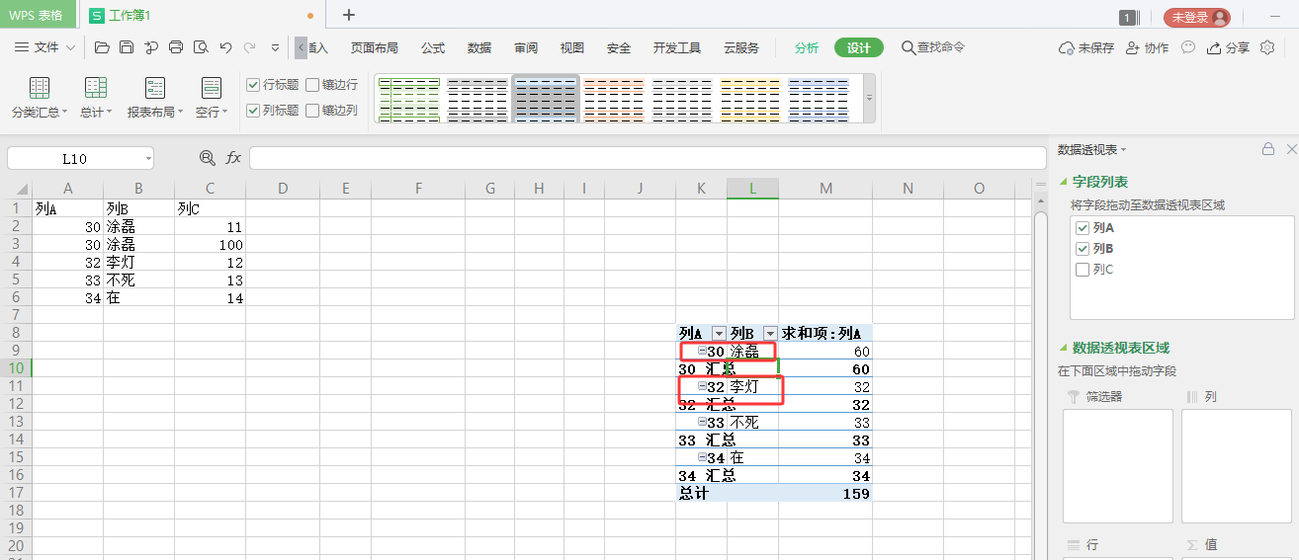Check the 列C field checkbox

(1082, 270)
